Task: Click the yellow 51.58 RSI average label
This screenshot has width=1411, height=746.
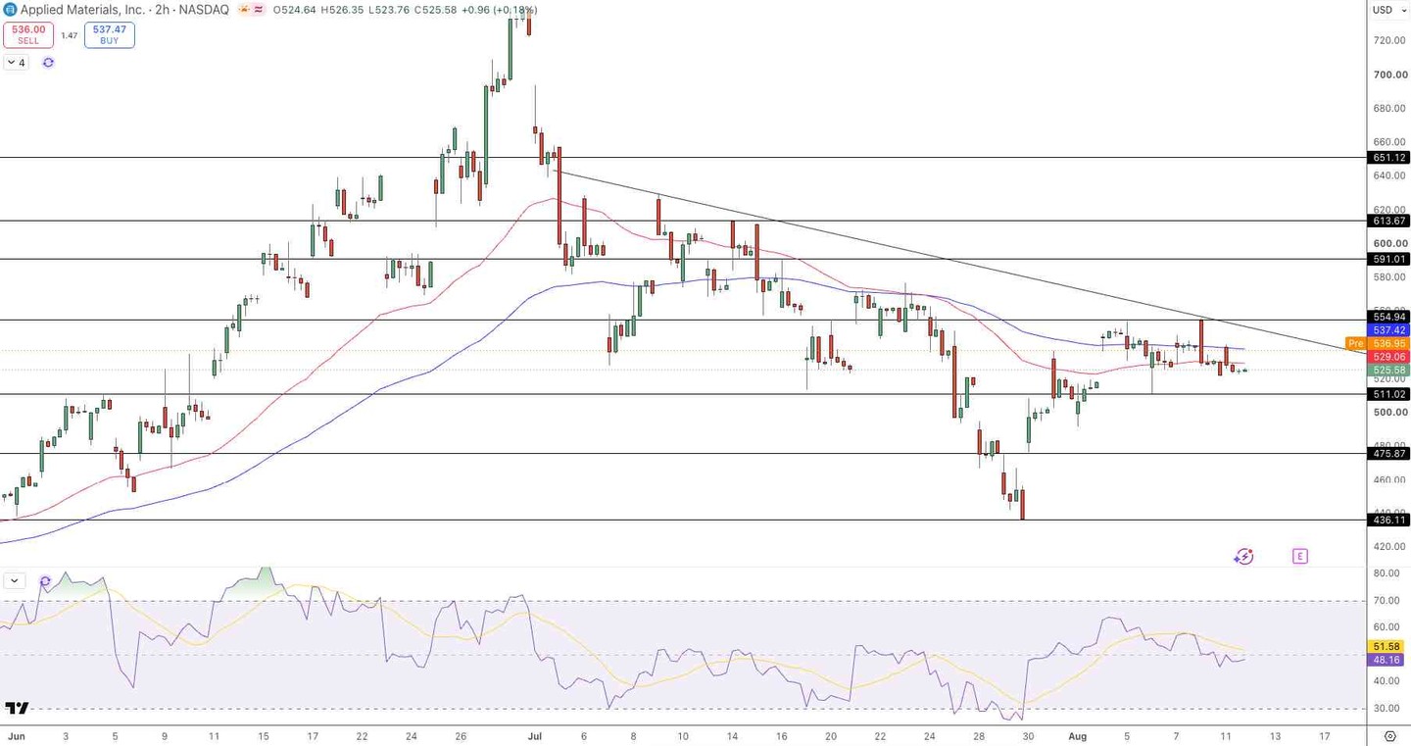Action: (x=1387, y=647)
